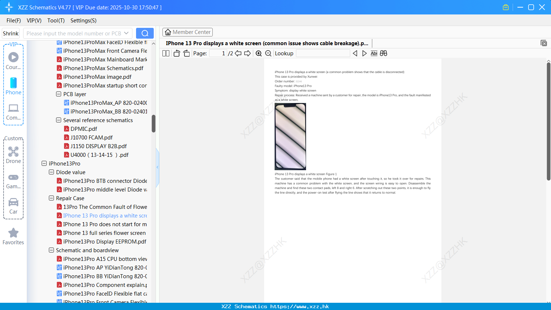Open the model number dropdown arrow
Viewport: 551px width, 310px height.
tap(126, 33)
